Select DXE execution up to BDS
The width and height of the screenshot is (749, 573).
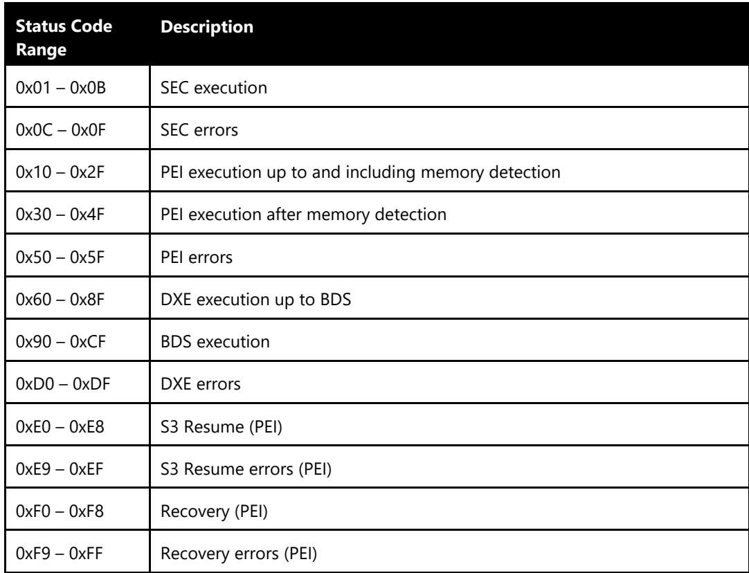coord(255,300)
